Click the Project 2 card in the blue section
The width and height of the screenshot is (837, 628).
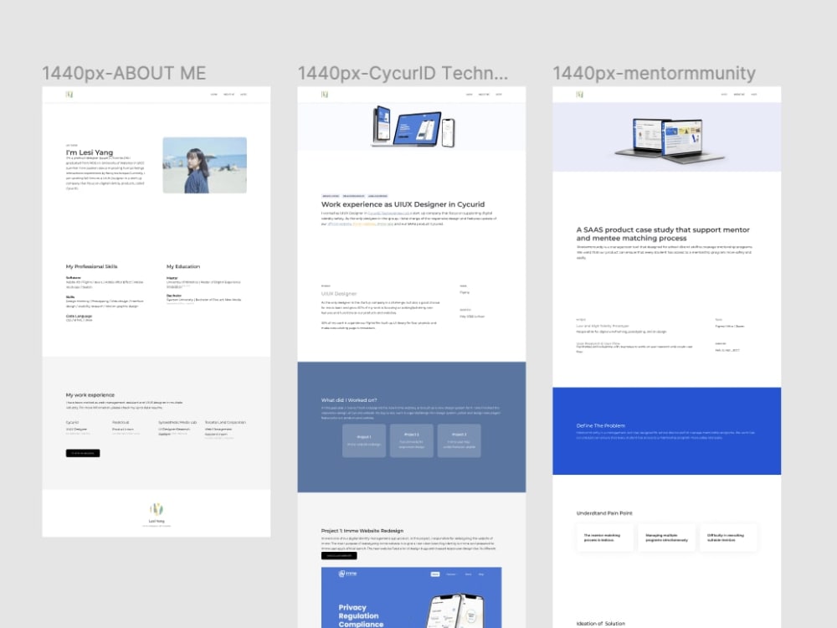pyautogui.click(x=411, y=441)
